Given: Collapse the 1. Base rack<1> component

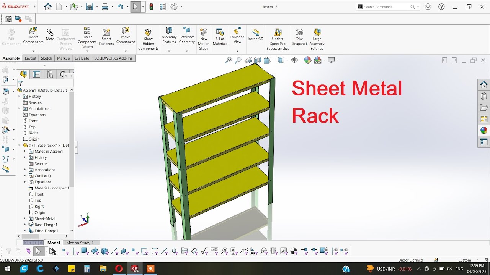Looking at the screenshot, I should click(x=19, y=145).
